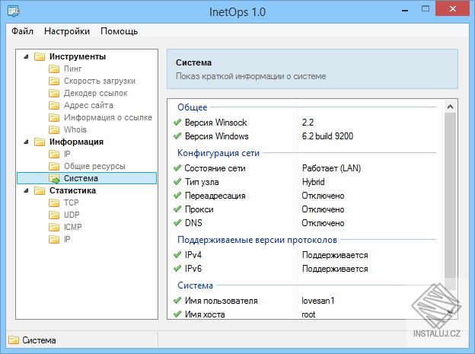This screenshot has height=354, width=475.
Task: Select the UDP statistics item
Action: 72,215
